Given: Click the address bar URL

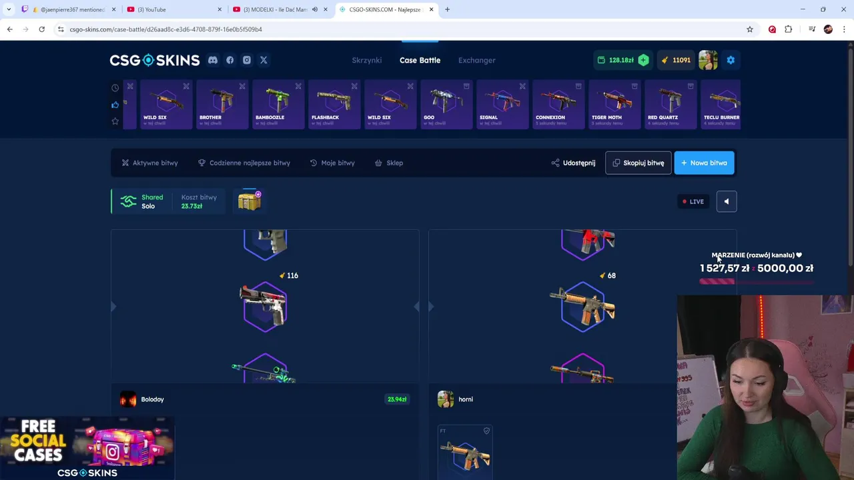Looking at the screenshot, I should (166, 29).
